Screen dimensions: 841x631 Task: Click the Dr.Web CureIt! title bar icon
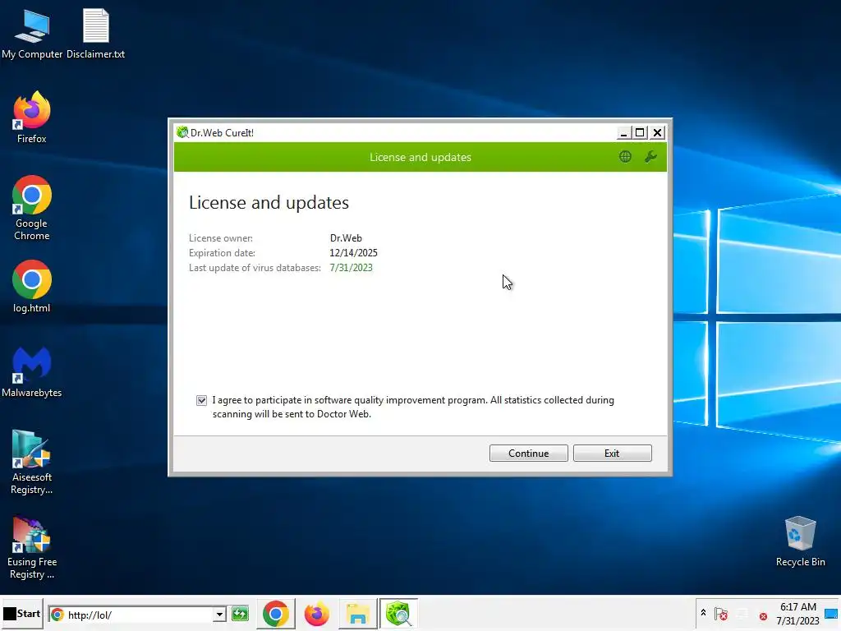click(x=182, y=132)
